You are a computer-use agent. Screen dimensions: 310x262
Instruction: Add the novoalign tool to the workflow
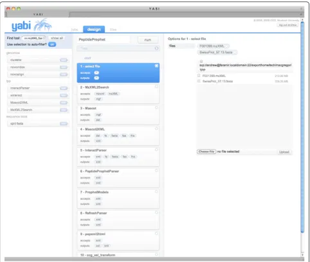[64, 74]
